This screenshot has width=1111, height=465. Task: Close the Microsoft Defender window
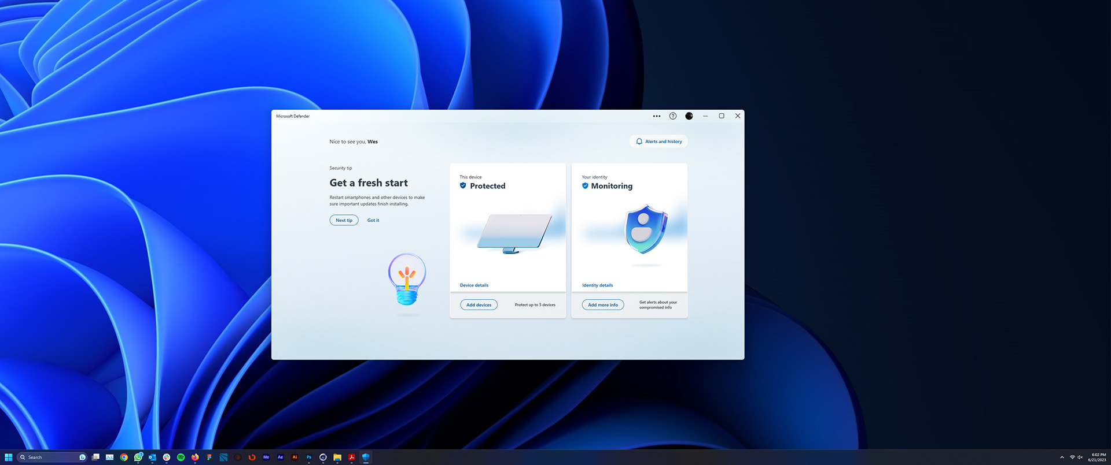click(737, 116)
